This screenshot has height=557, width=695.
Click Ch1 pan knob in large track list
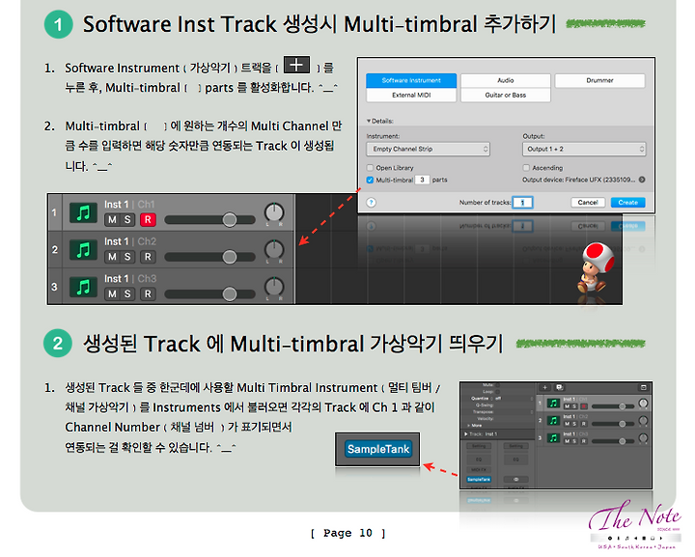click(274, 212)
